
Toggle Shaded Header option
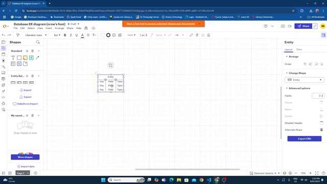click(321, 123)
